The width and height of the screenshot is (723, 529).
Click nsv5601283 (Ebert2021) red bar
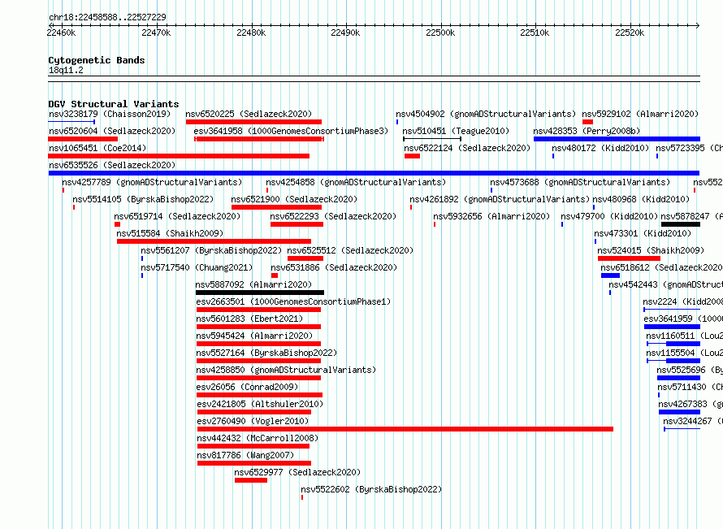[x=258, y=327]
